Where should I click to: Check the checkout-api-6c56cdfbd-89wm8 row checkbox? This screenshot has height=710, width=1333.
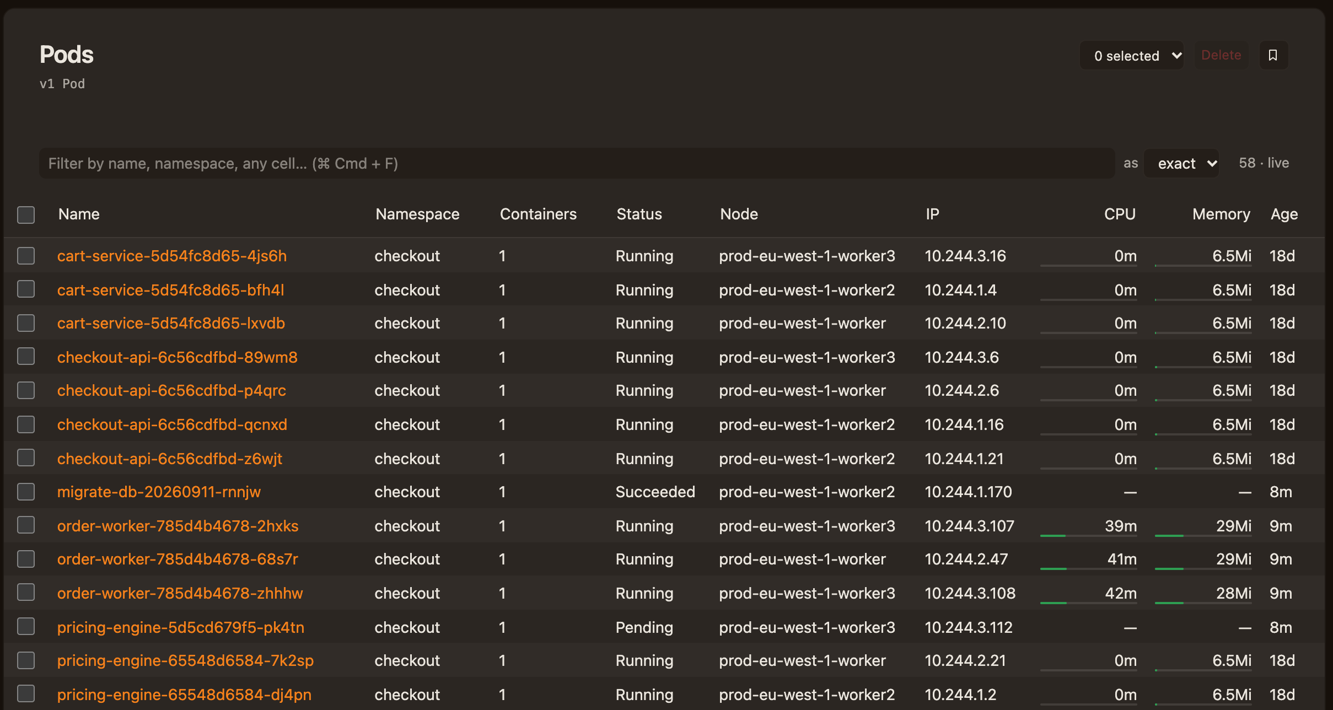pyautogui.click(x=26, y=357)
